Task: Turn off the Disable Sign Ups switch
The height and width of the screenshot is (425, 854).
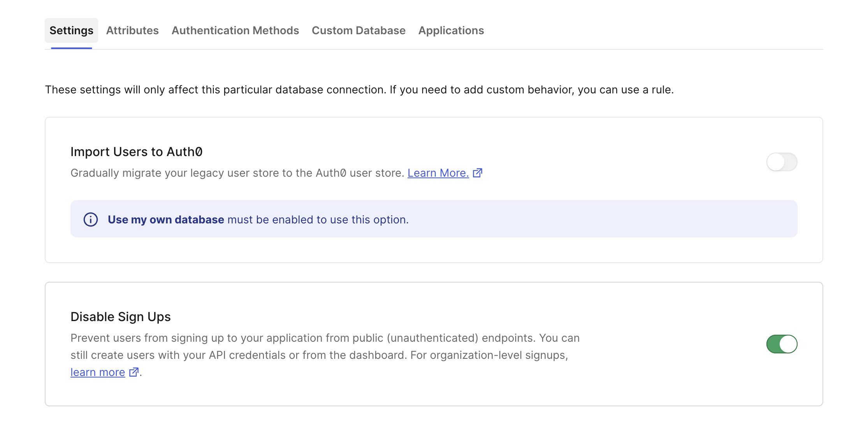Action: (x=782, y=344)
